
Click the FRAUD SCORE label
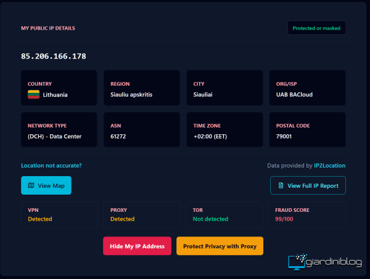point(292,210)
